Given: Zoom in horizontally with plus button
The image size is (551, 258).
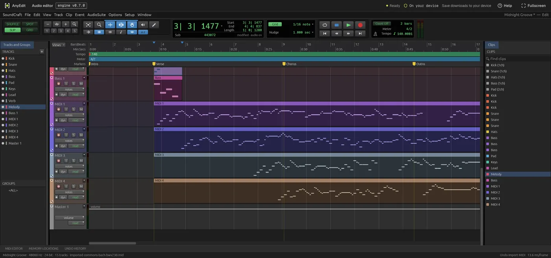Looking at the screenshot, I should (66, 24).
